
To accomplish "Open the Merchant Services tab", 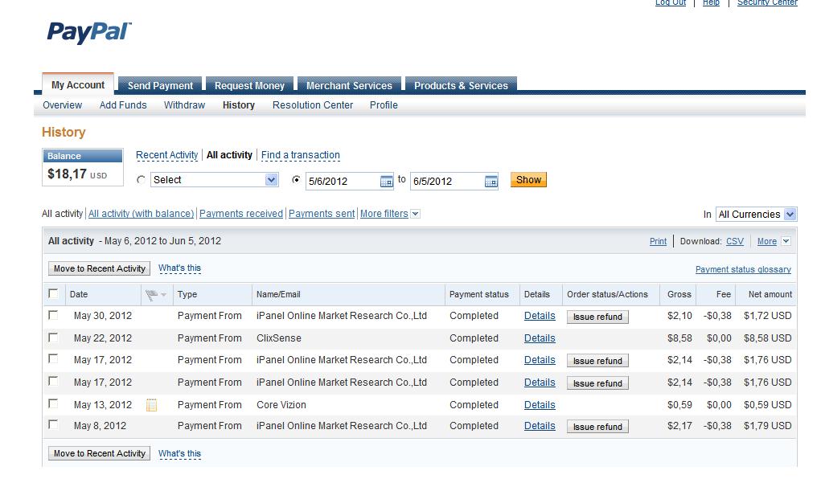I will point(349,85).
